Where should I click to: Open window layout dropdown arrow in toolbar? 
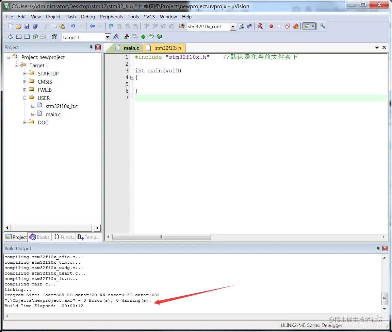pos(313,26)
